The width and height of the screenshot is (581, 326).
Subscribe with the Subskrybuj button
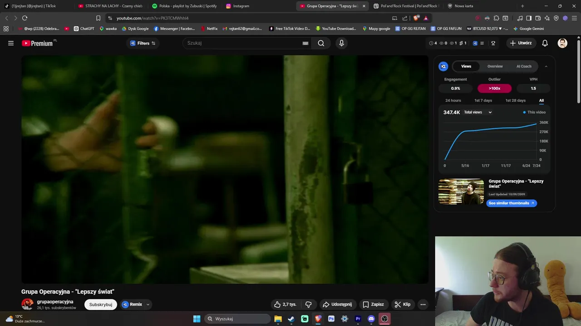tap(101, 305)
